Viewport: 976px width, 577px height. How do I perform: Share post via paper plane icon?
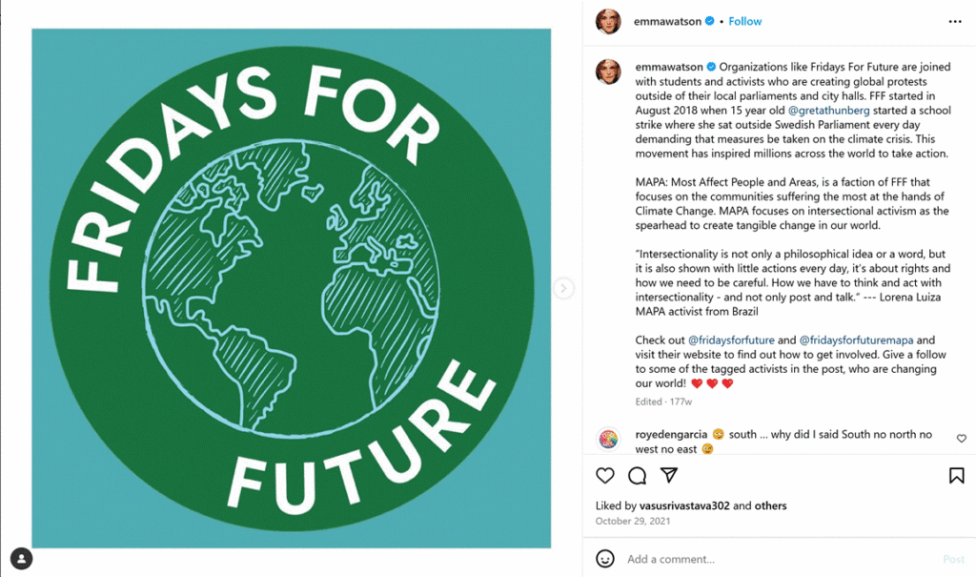[669, 475]
